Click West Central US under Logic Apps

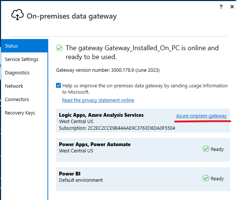pos(76,122)
